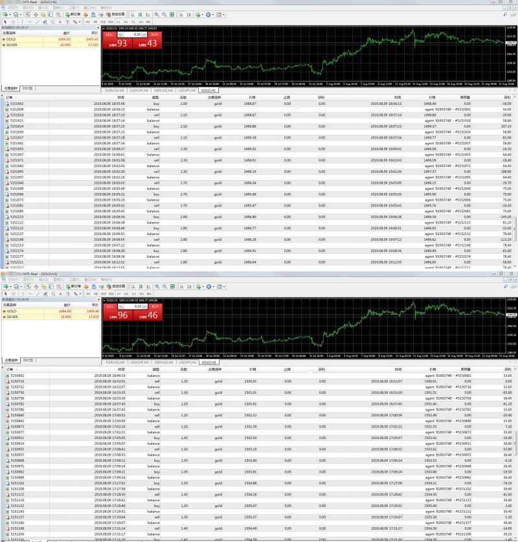Select the crosshair tool in upper window

point(14,21)
